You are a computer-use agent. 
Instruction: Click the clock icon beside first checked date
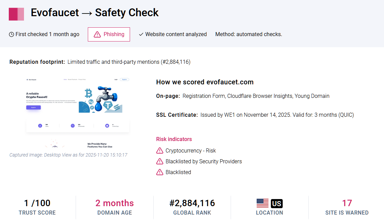click(11, 34)
